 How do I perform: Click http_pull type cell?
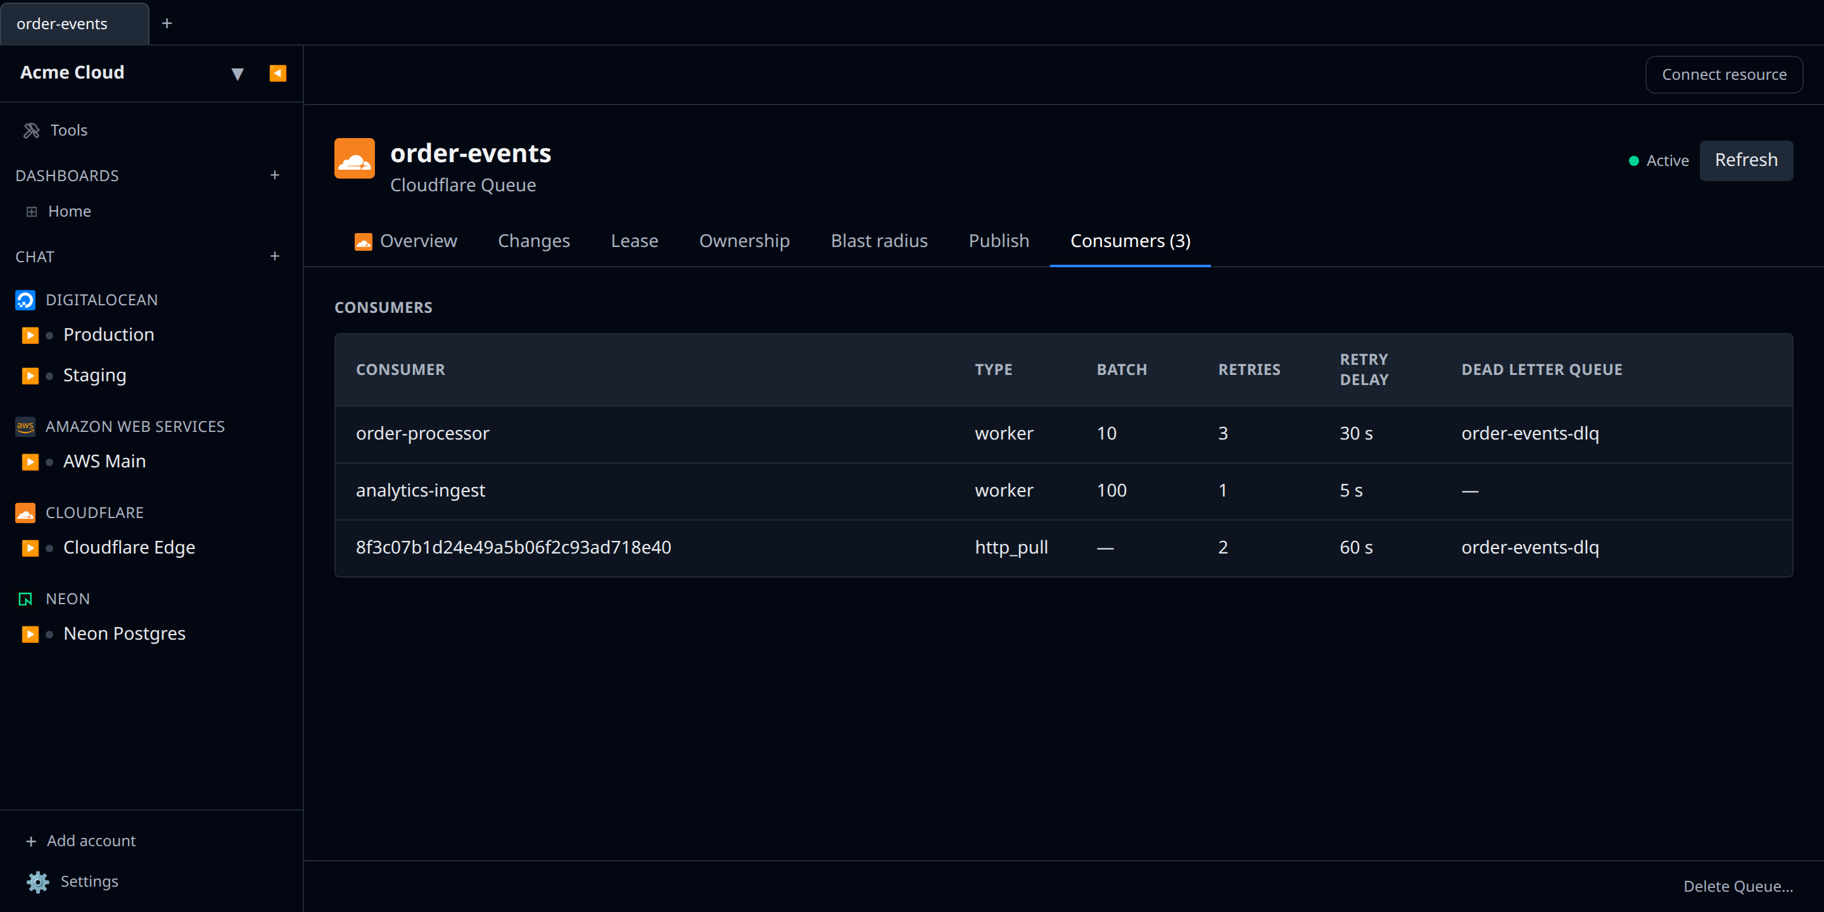(x=1011, y=547)
